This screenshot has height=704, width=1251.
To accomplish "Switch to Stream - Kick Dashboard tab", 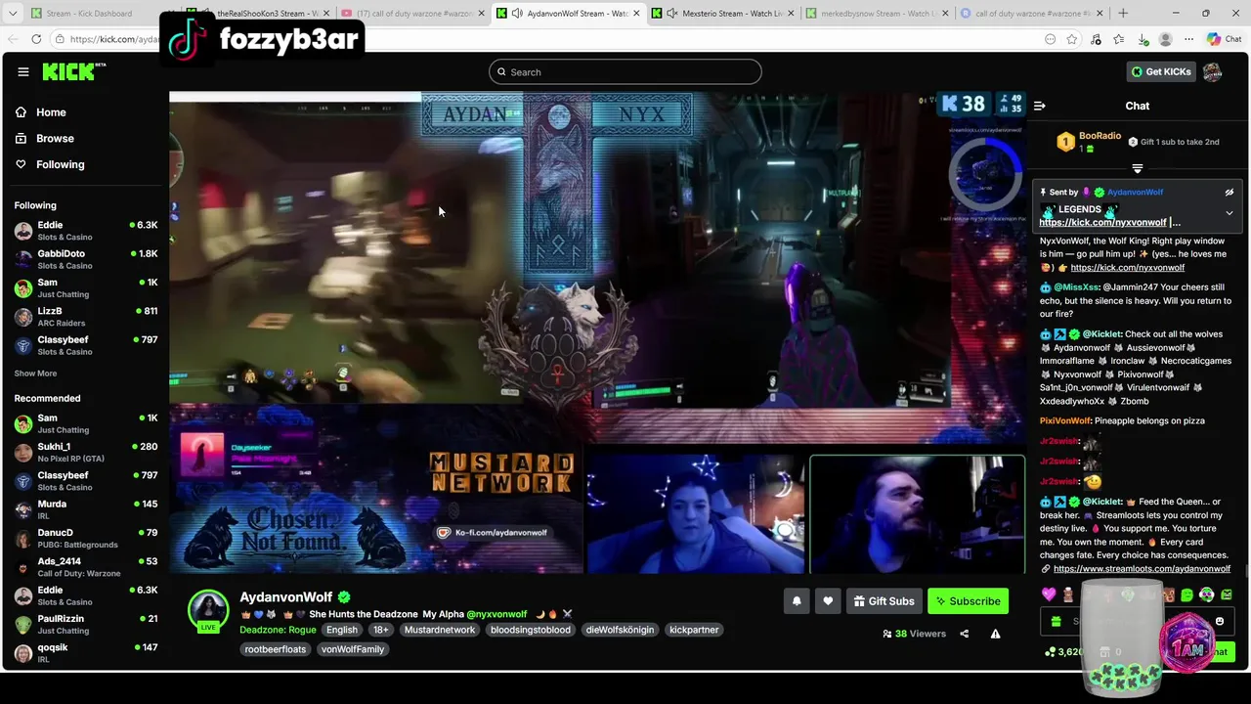I will 90,14.
